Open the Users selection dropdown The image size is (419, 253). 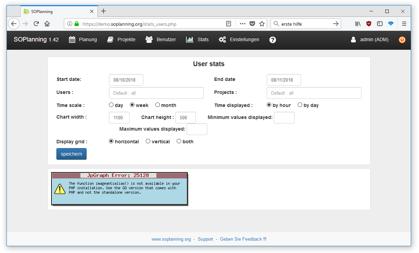[156, 93]
